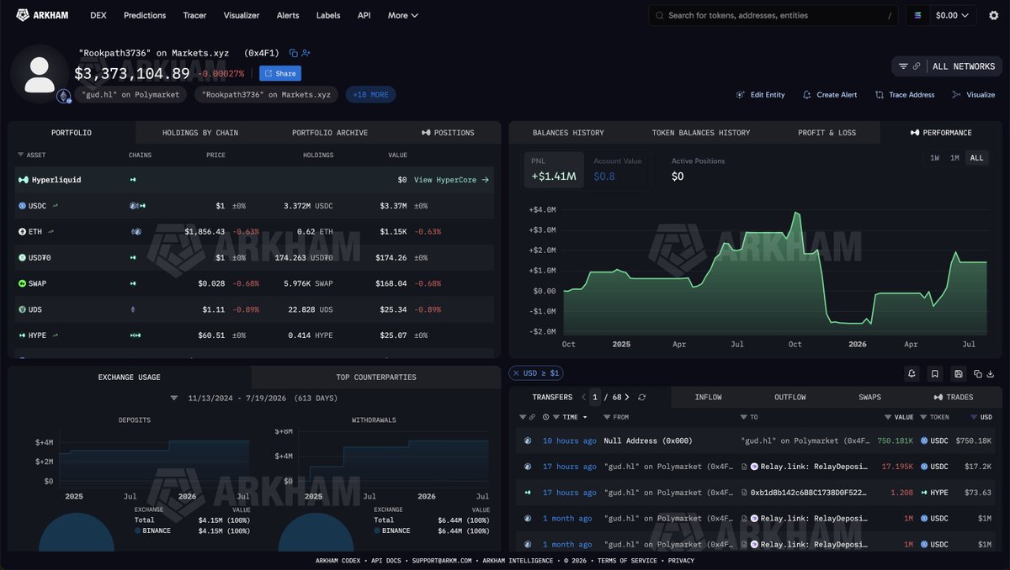Open the More menu dropdown

403,15
